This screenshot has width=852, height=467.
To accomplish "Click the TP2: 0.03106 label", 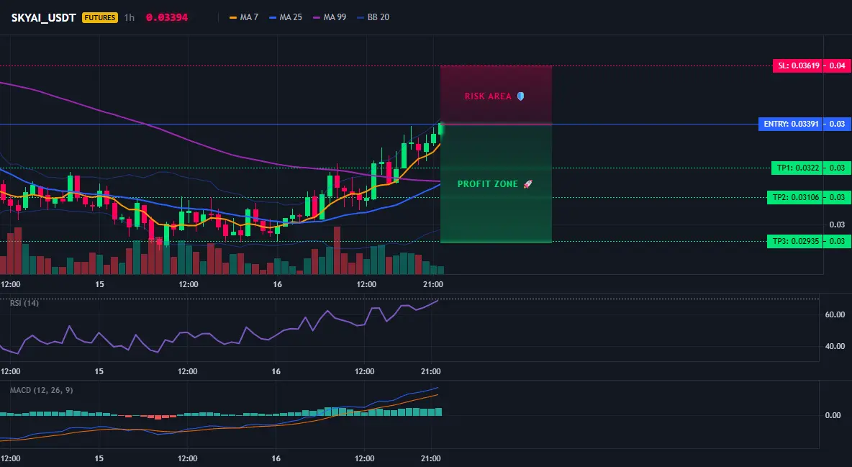I will click(x=795, y=197).
